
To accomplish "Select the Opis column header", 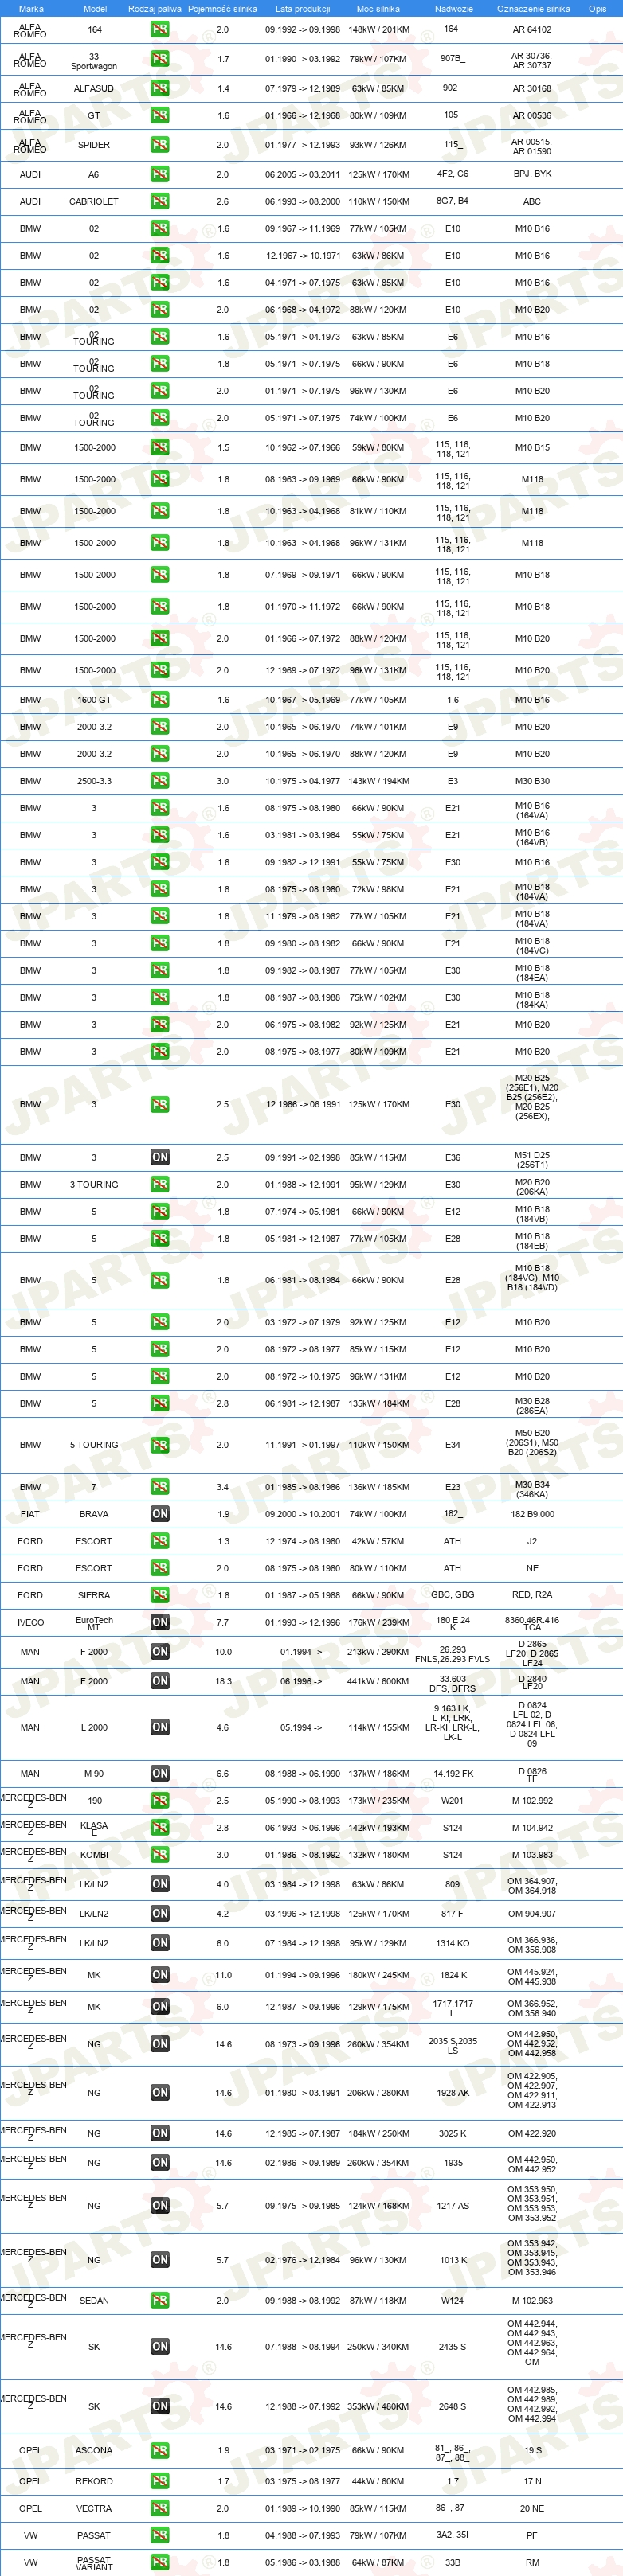I will tap(597, 8).
